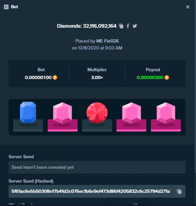The height and width of the screenshot is (206, 196).
Task: Click the Diamonds bet ID title
Action: click(87, 26)
